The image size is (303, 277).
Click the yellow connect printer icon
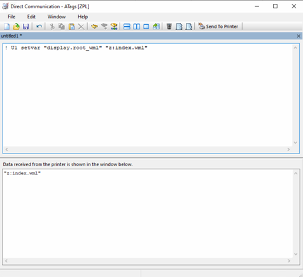coord(94,27)
